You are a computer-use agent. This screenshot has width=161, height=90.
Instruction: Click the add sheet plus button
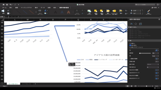point(35,84)
